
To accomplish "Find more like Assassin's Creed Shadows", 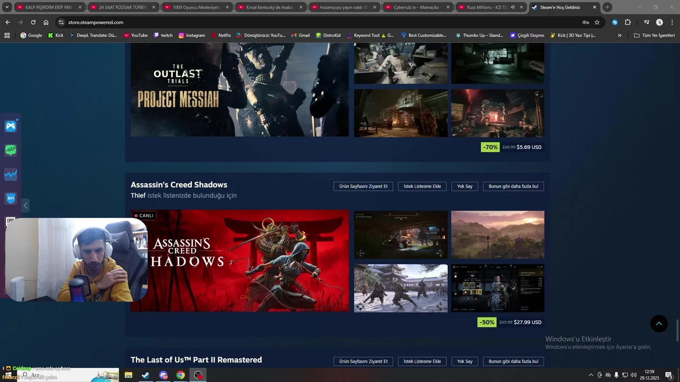I will [513, 186].
